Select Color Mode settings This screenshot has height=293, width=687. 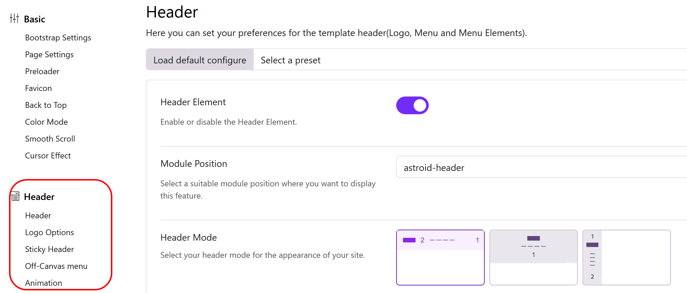click(x=46, y=122)
